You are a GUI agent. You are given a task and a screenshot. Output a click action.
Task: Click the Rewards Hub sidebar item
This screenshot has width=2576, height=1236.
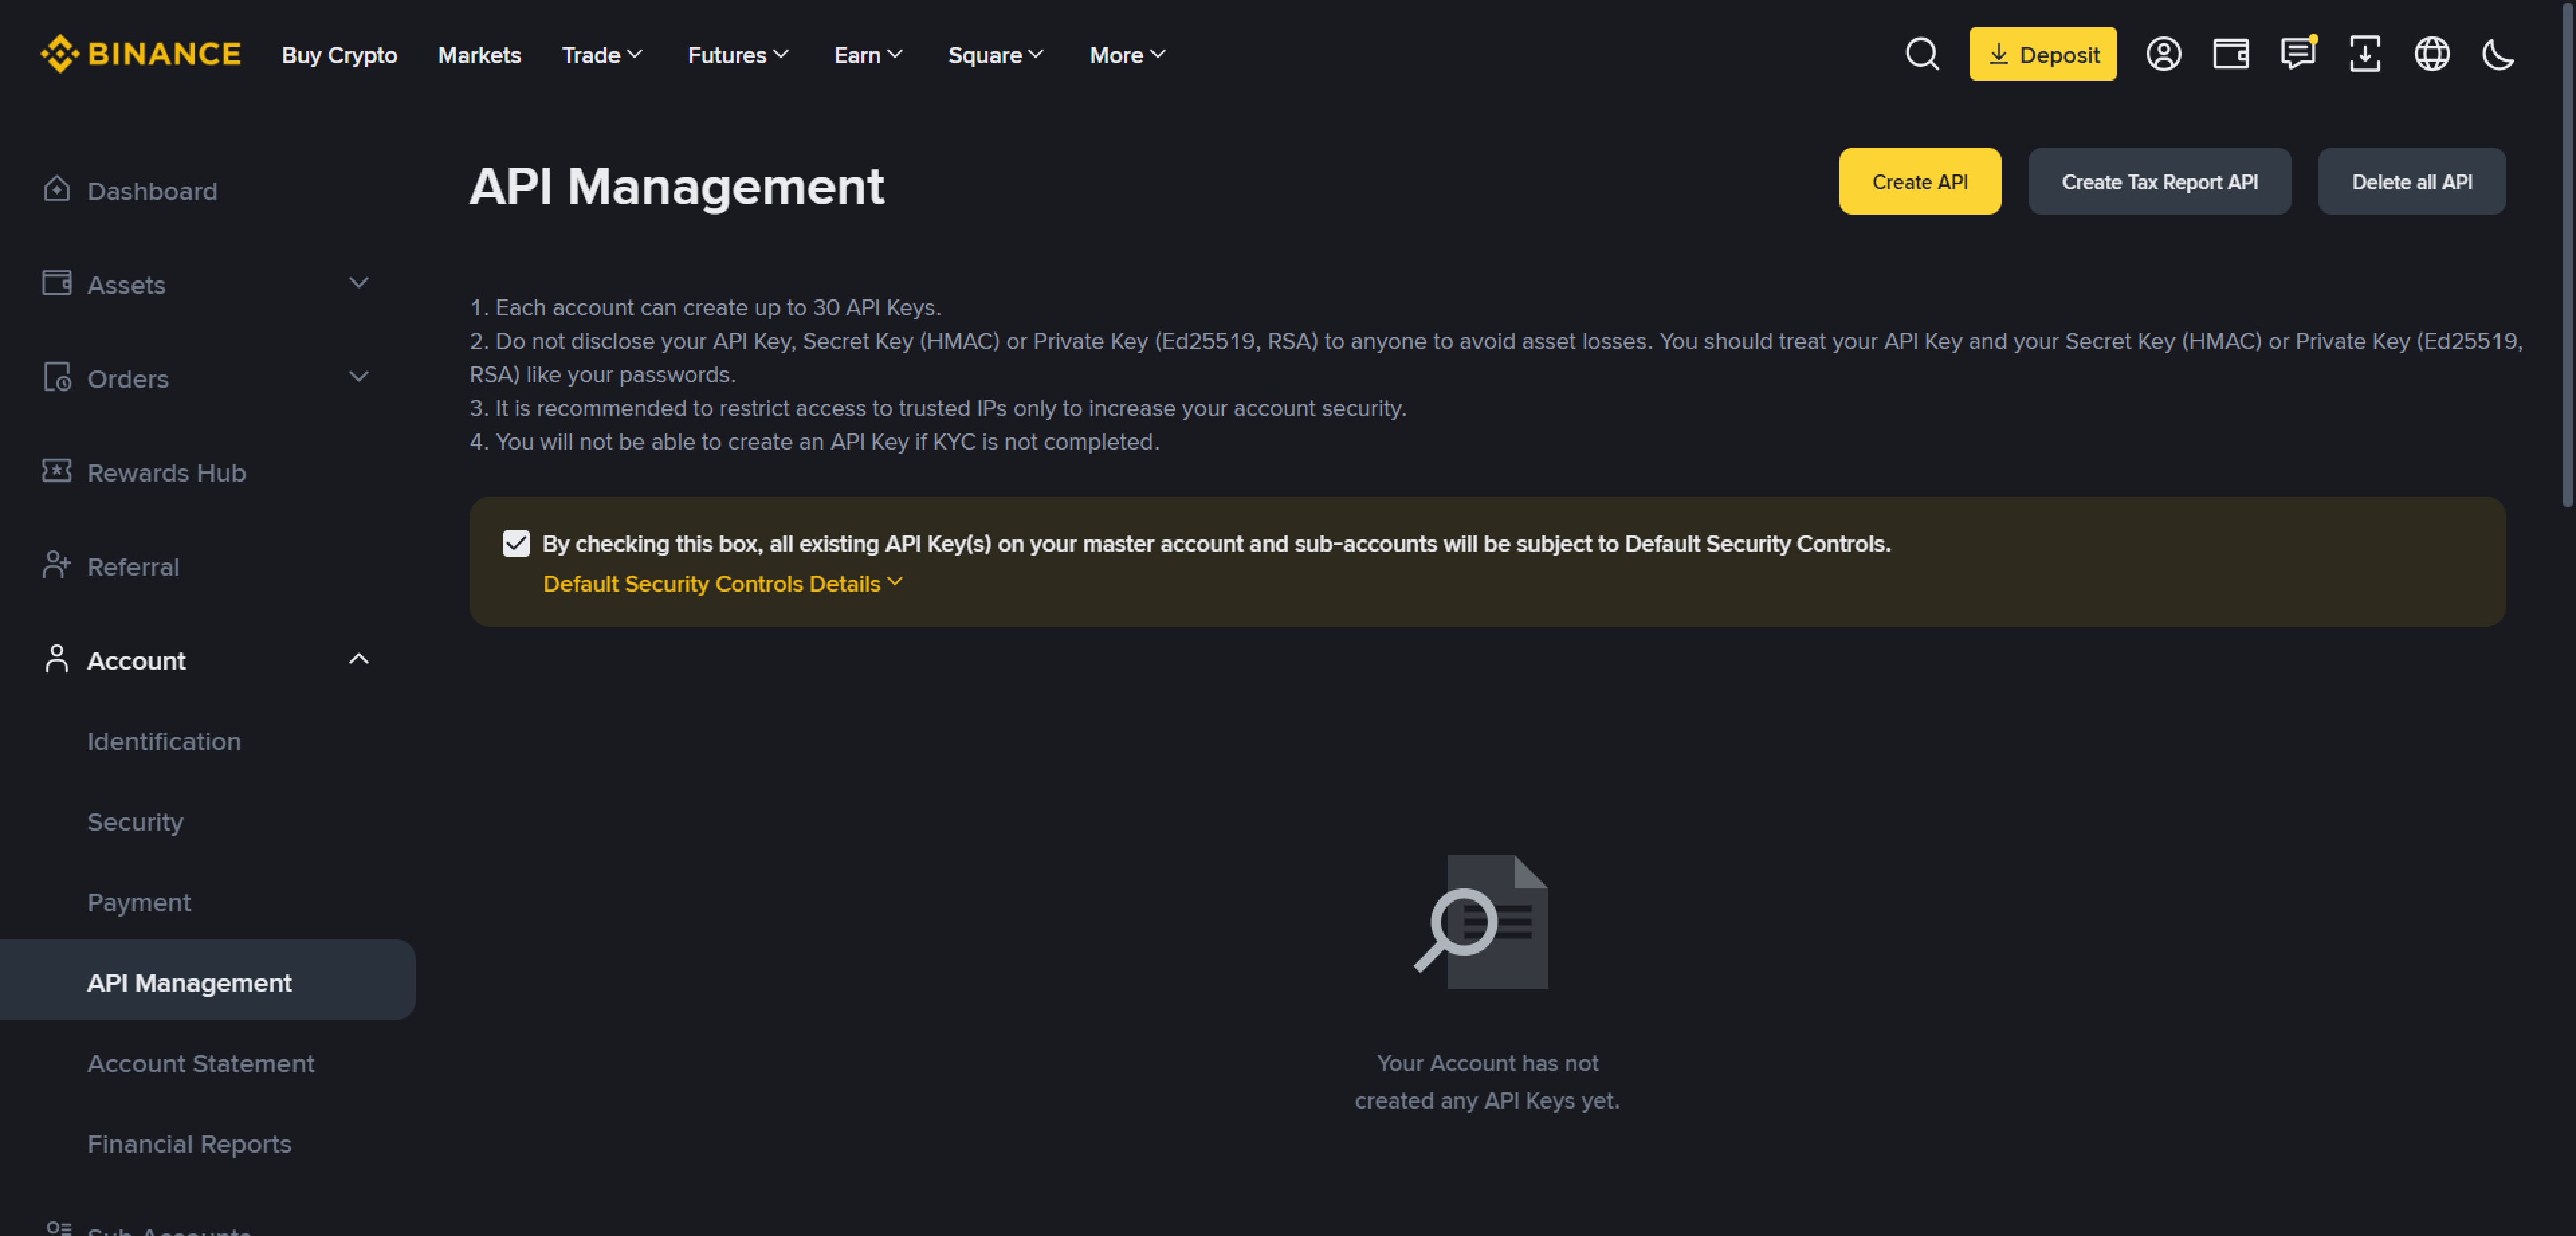(x=166, y=473)
